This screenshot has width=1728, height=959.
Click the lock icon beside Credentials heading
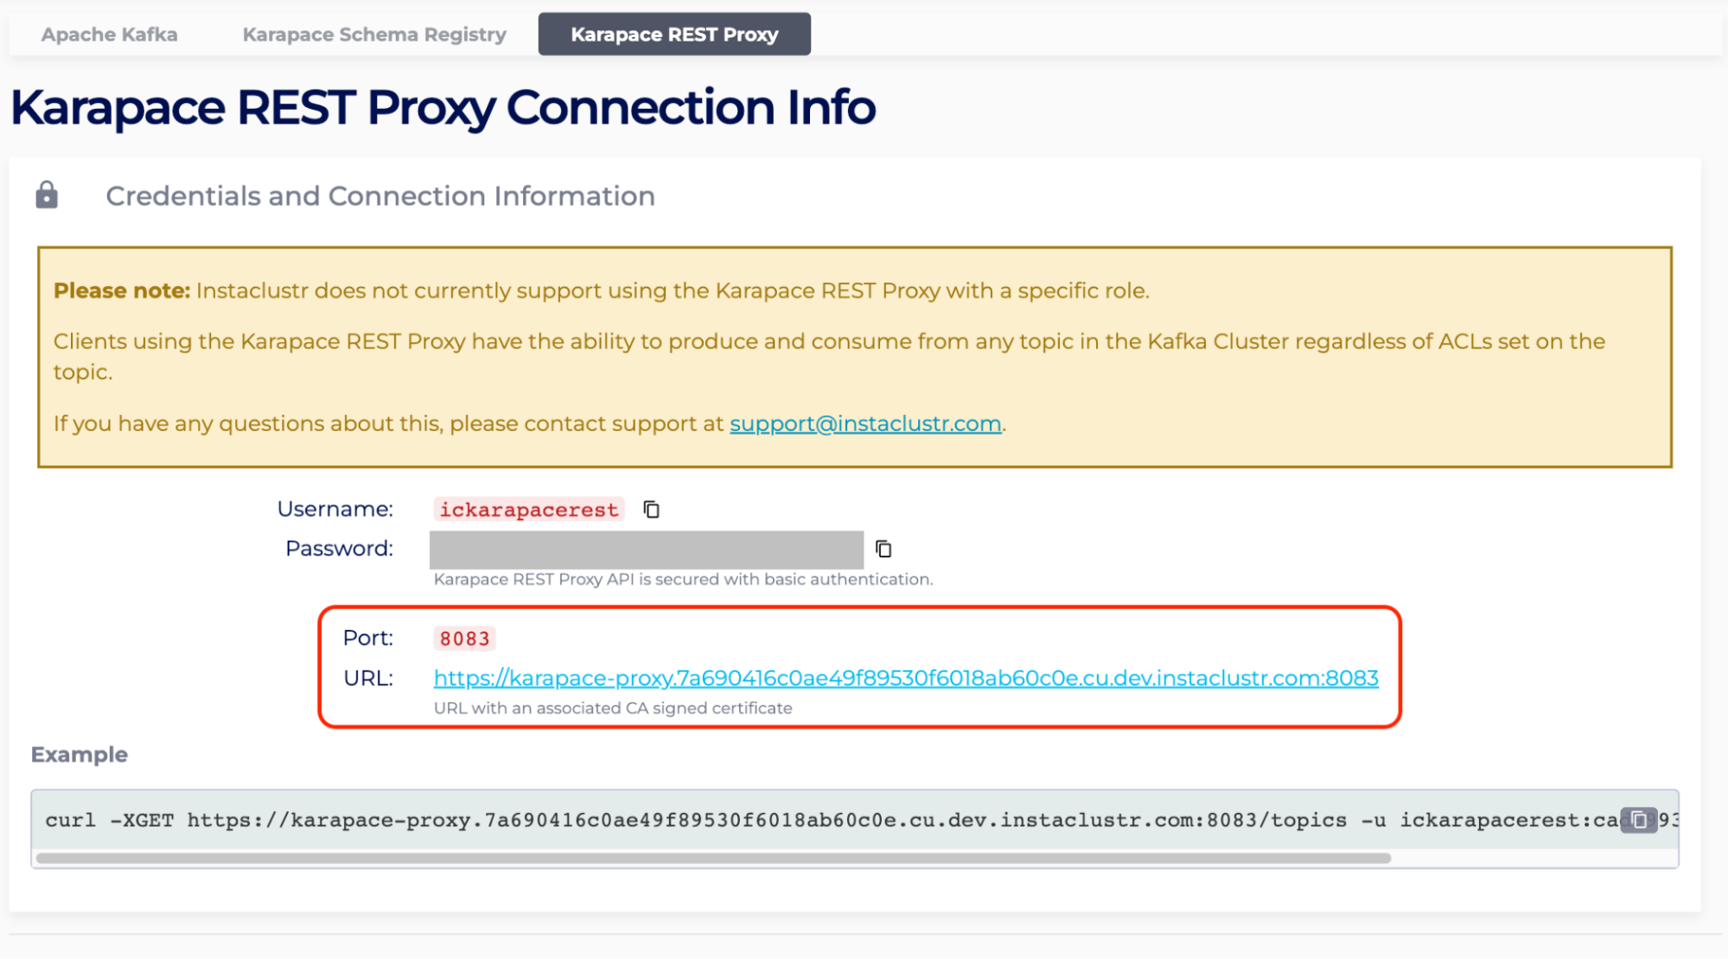point(47,195)
